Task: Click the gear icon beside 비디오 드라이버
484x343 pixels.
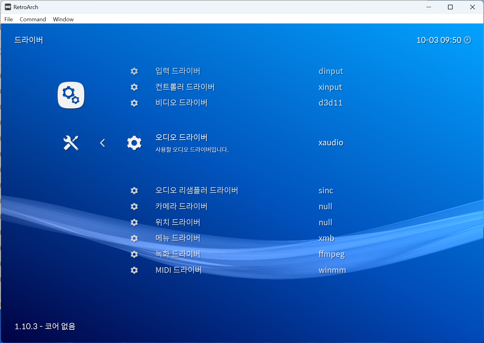Action: [134, 103]
